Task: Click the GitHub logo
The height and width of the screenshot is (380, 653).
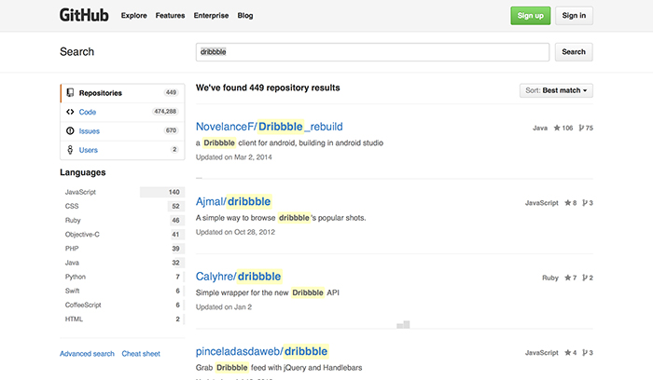Action: coord(84,16)
